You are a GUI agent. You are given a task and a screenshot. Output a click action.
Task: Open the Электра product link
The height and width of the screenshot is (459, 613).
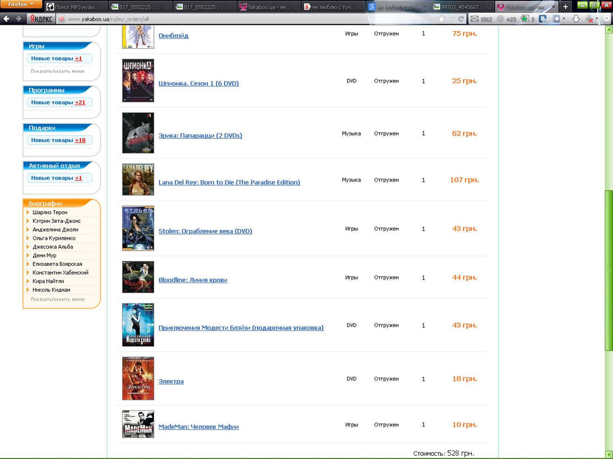point(171,381)
